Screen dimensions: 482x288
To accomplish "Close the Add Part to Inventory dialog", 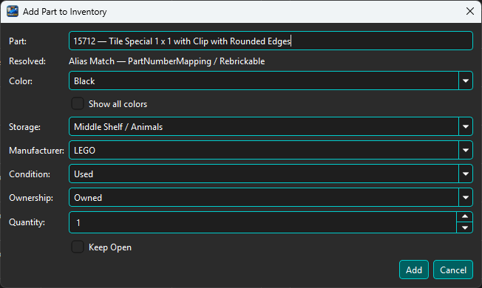I will click(x=469, y=11).
